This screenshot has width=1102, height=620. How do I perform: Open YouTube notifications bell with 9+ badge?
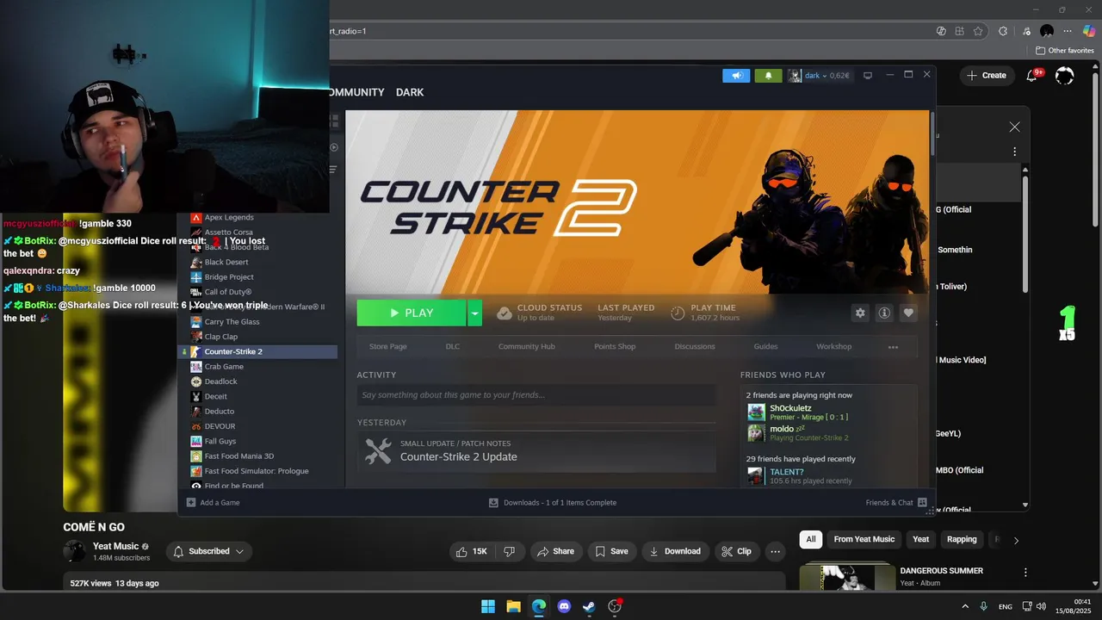(1031, 76)
